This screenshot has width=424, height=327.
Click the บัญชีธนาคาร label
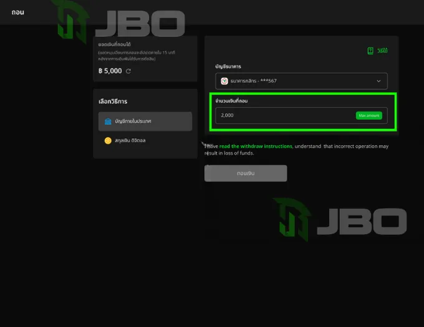pyautogui.click(x=228, y=67)
